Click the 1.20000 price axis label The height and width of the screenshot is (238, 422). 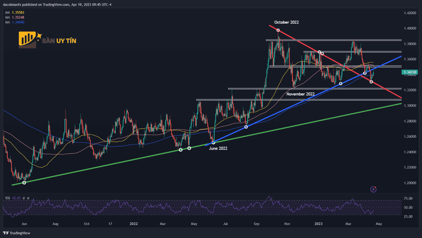(410, 183)
